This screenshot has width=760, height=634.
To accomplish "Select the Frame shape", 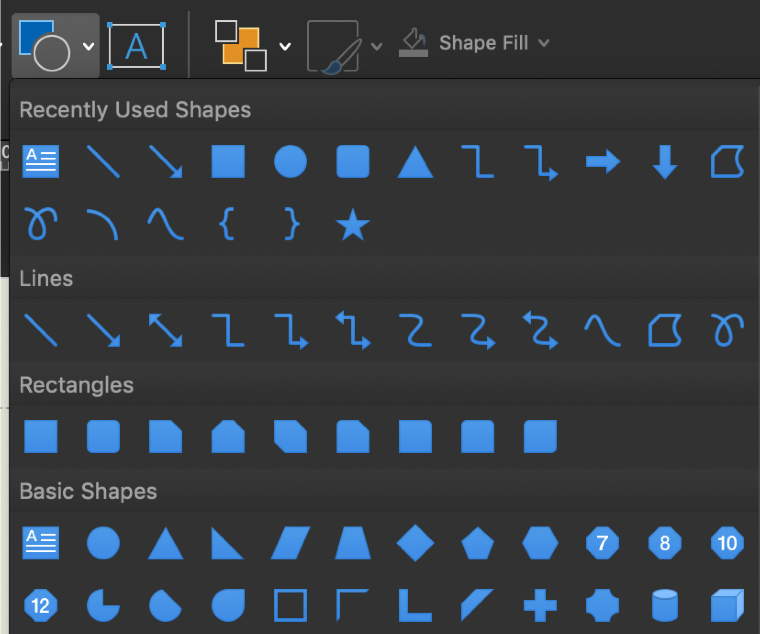I will 291,605.
